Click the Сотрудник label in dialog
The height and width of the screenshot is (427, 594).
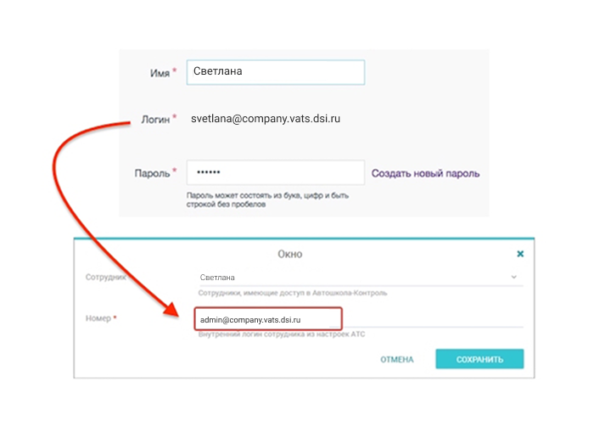[107, 278]
